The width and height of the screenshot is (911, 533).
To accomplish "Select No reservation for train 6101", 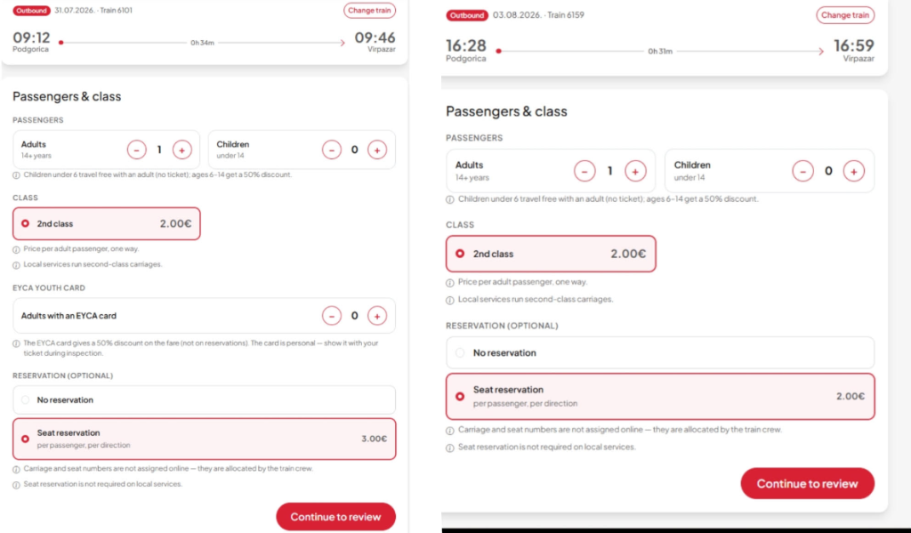I will (204, 400).
